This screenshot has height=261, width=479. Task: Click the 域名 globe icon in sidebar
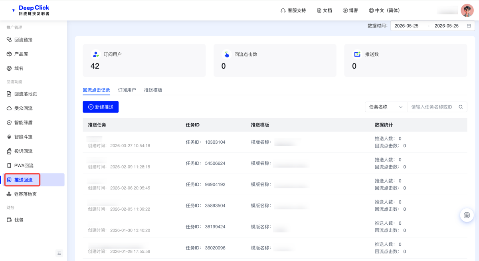click(x=9, y=68)
